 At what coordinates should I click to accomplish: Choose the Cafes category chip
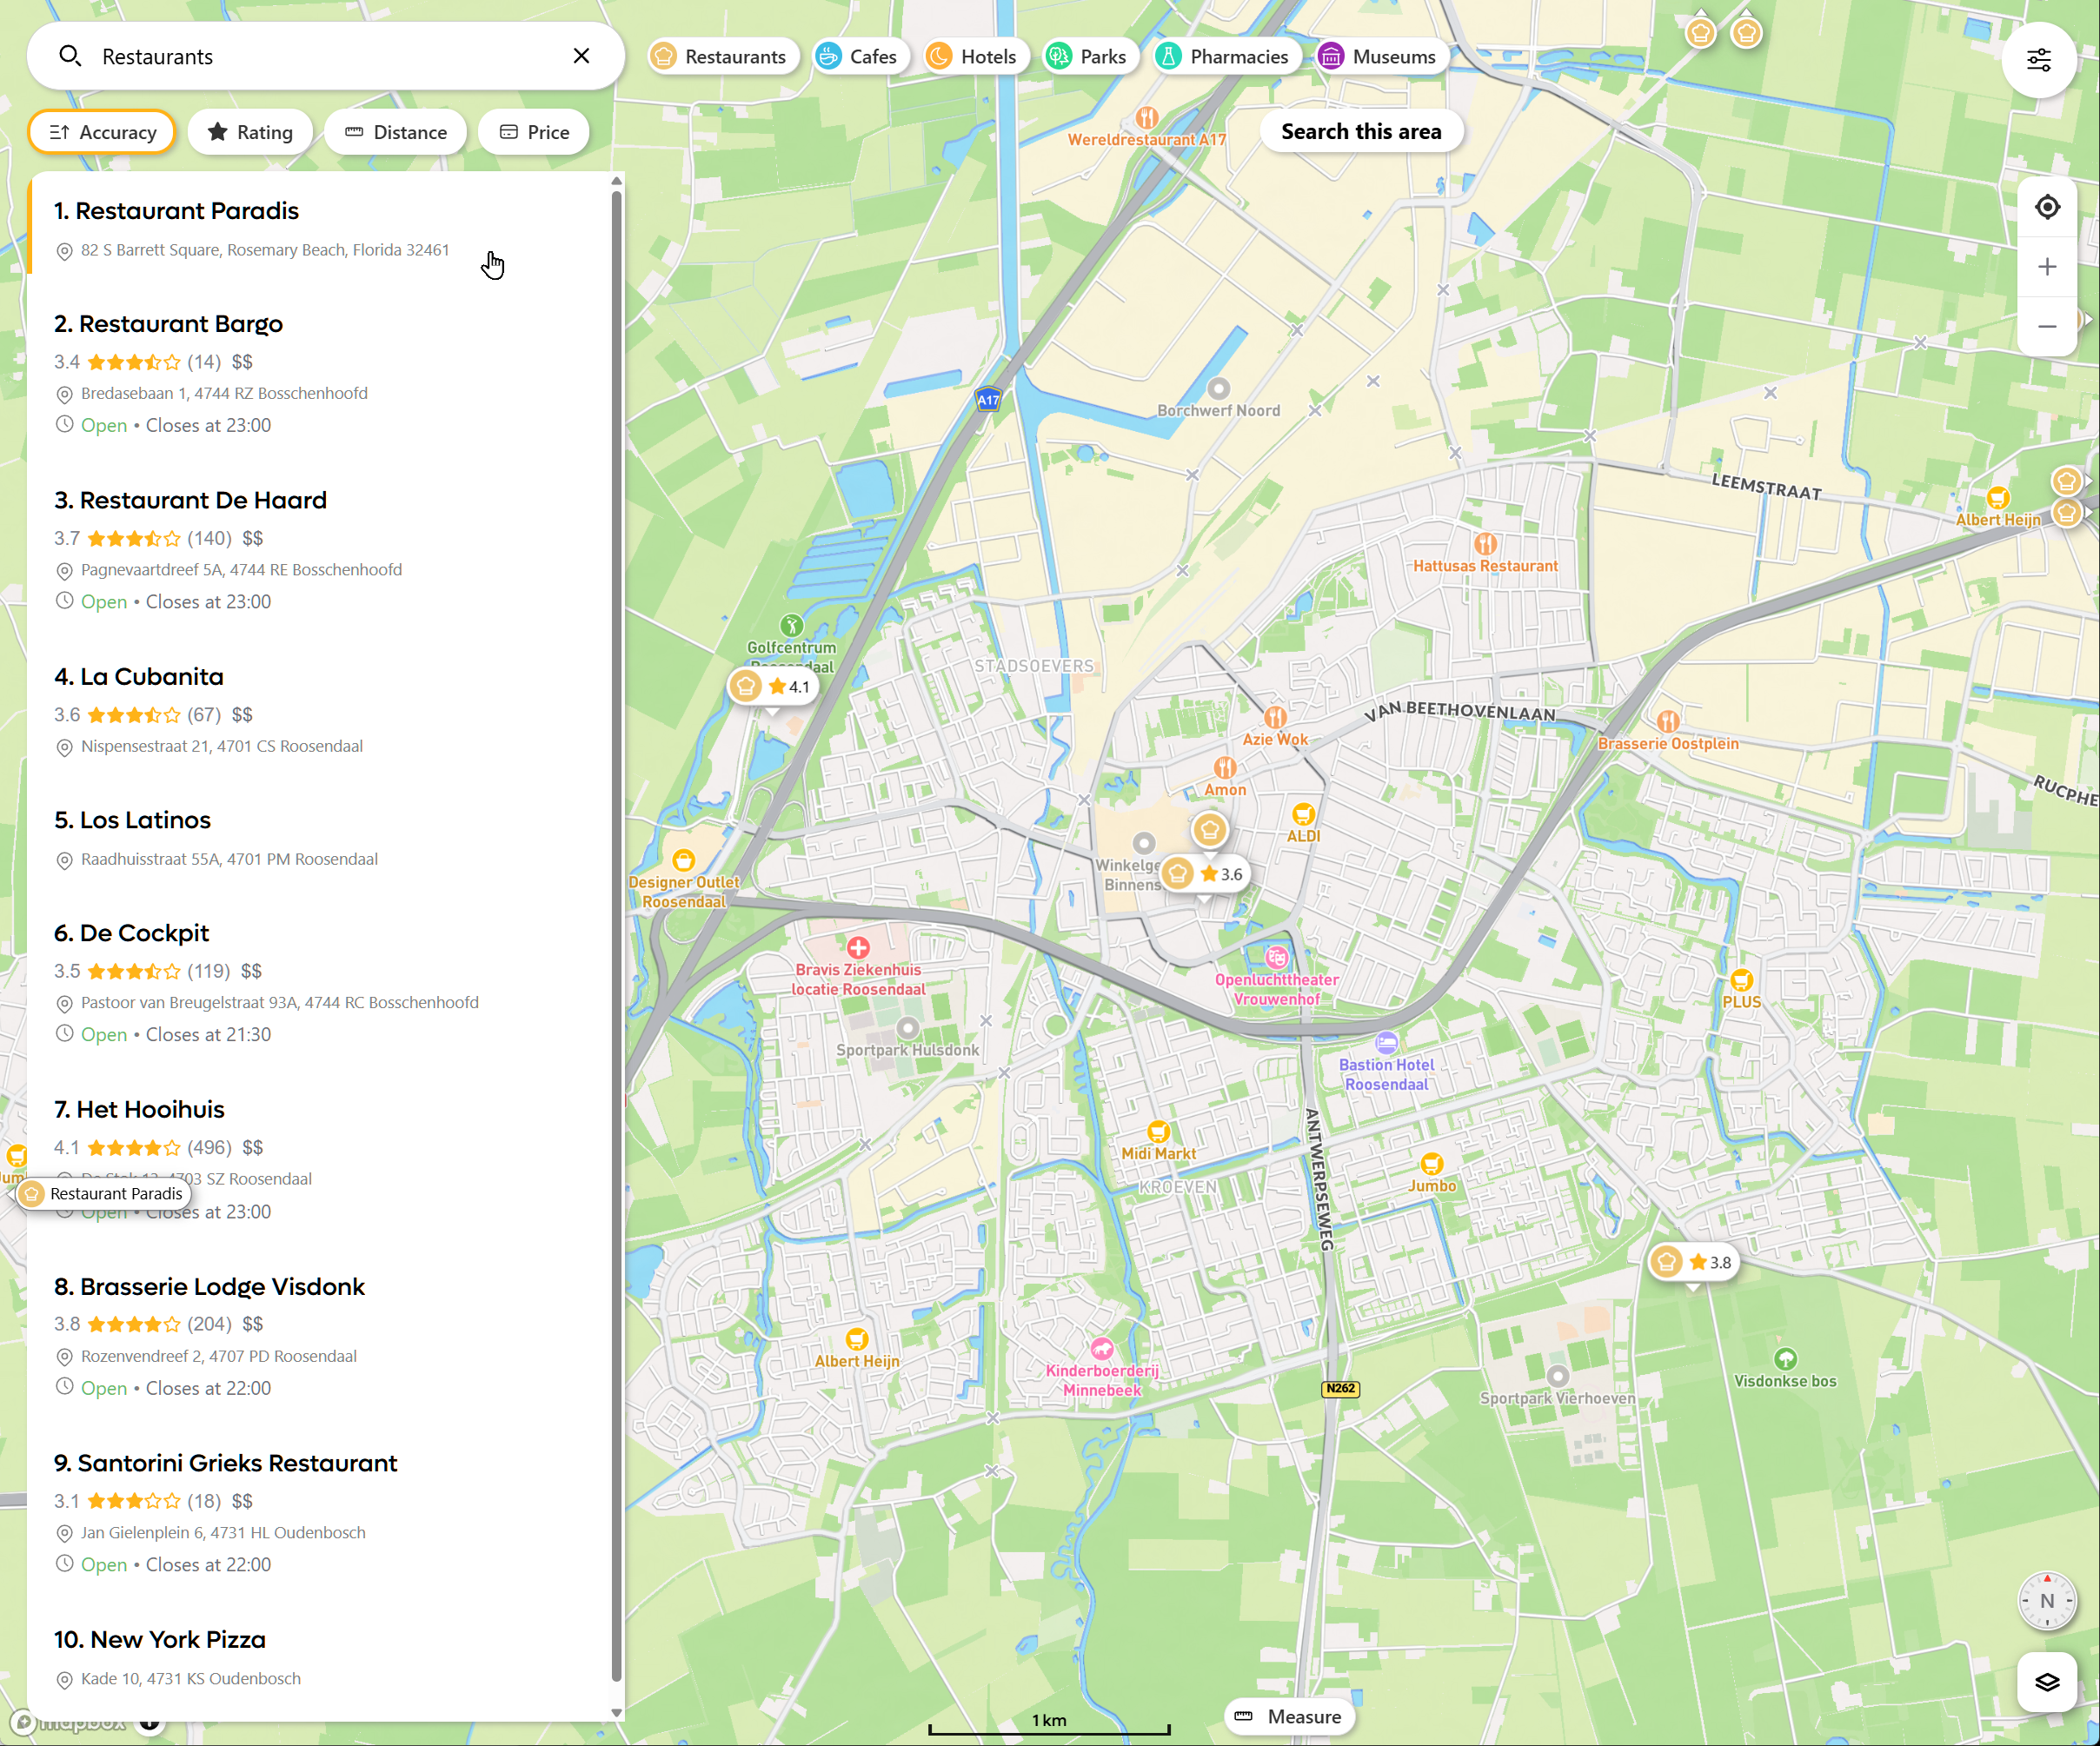pos(857,56)
